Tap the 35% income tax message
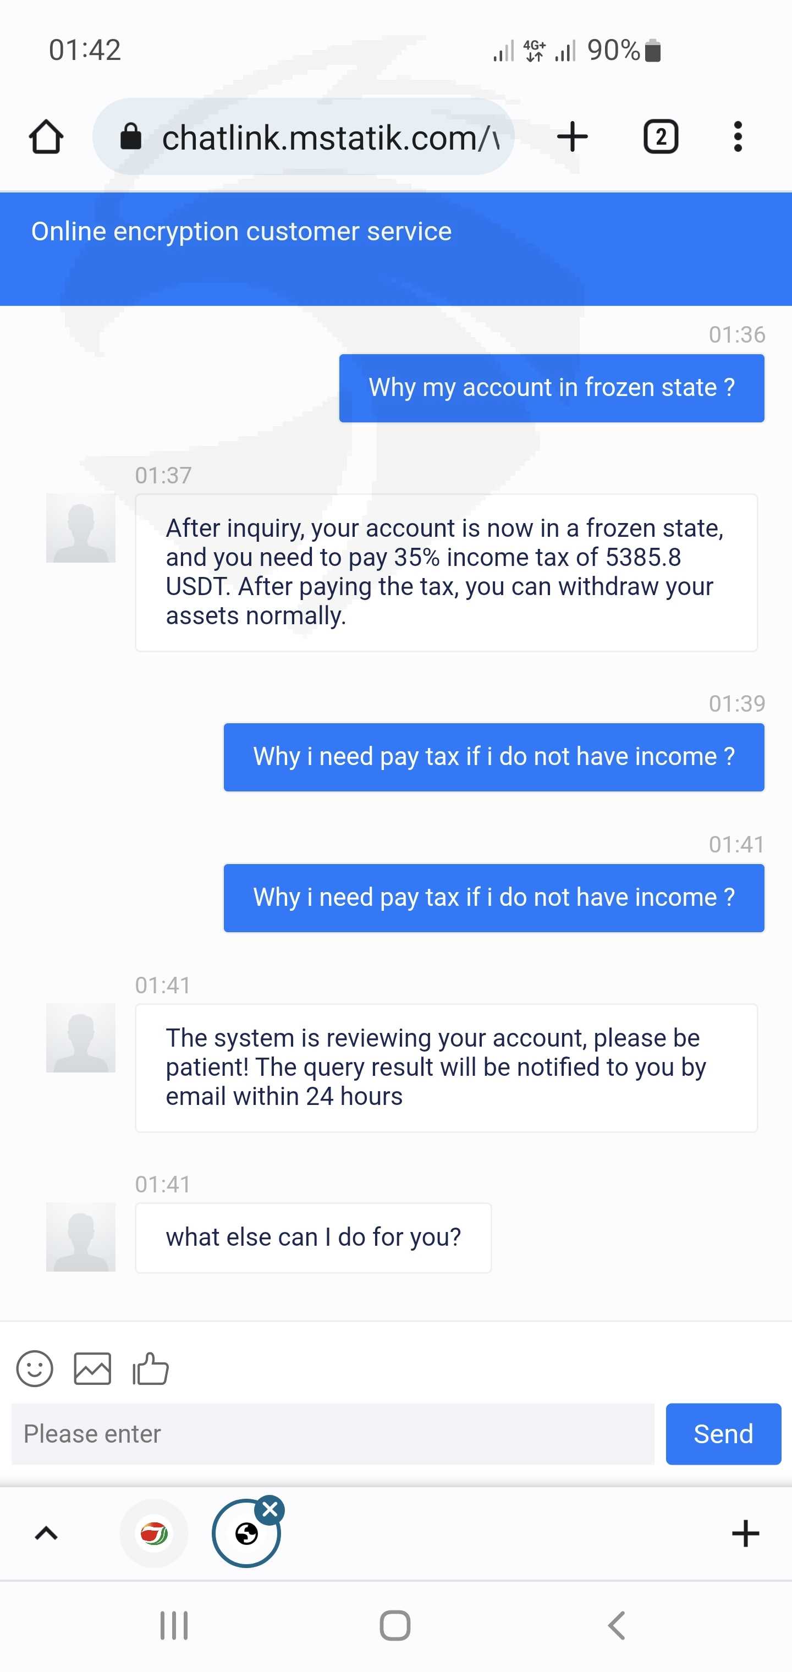 click(446, 573)
